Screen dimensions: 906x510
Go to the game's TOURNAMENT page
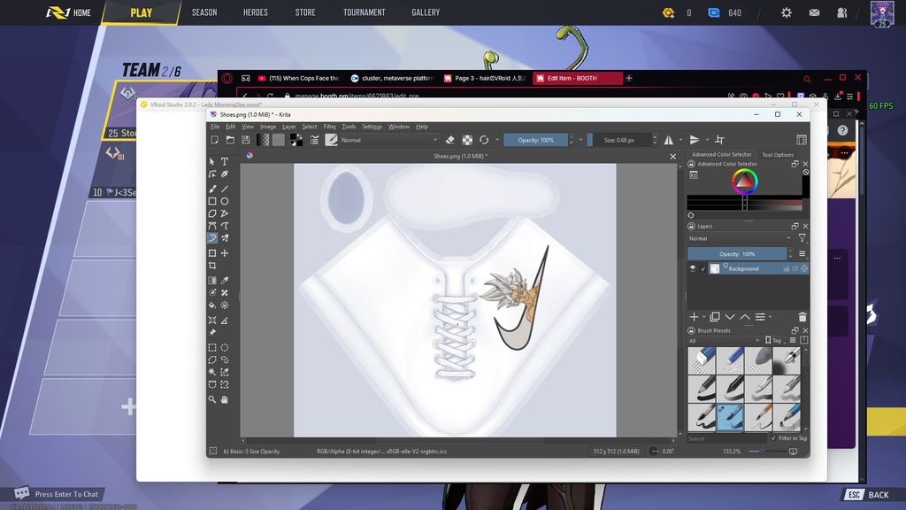point(364,12)
